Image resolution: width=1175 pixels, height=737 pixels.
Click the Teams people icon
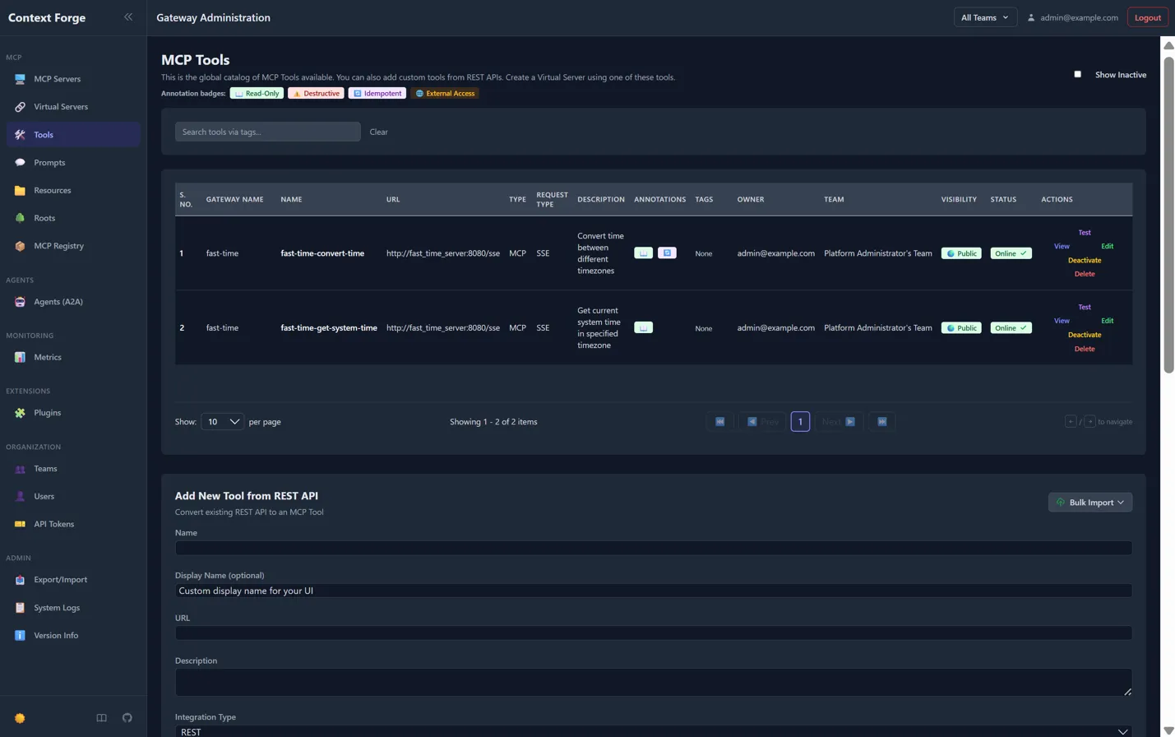pos(20,469)
